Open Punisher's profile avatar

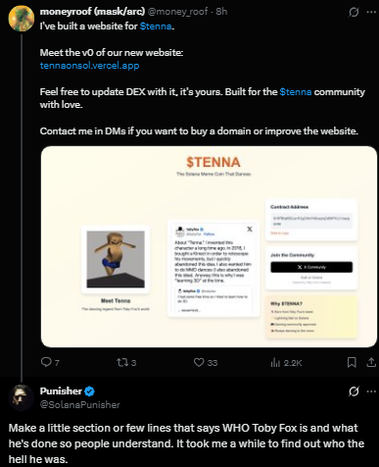coord(22,397)
